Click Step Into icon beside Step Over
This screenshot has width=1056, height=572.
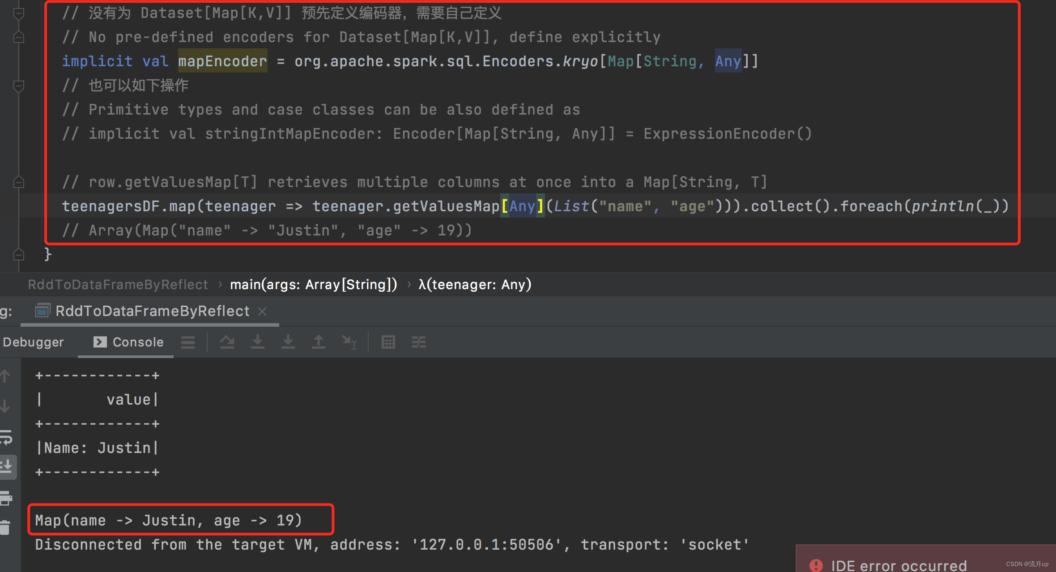tap(258, 342)
